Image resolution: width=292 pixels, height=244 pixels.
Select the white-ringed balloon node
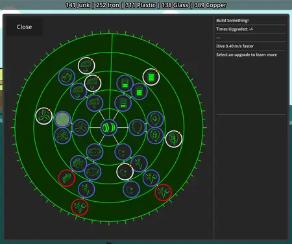click(x=174, y=139)
